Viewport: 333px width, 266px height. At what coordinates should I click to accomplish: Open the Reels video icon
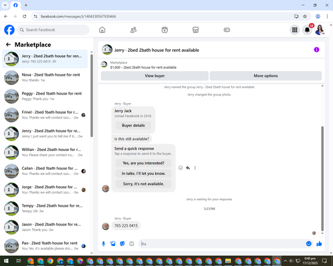(165, 30)
